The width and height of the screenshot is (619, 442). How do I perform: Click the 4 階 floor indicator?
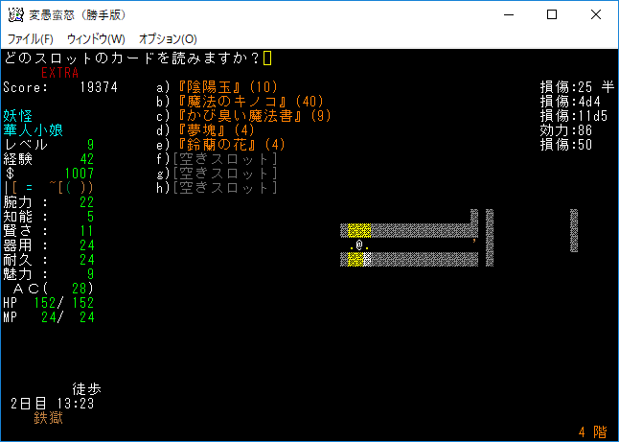(592, 432)
